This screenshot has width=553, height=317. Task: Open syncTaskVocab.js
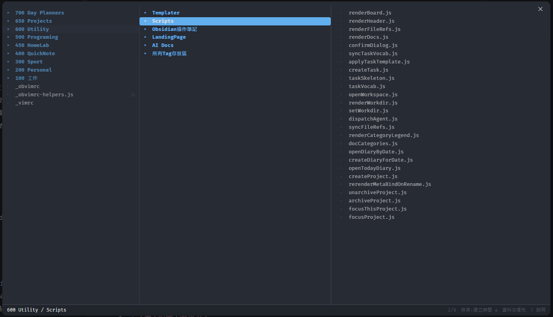pyautogui.click(x=373, y=54)
